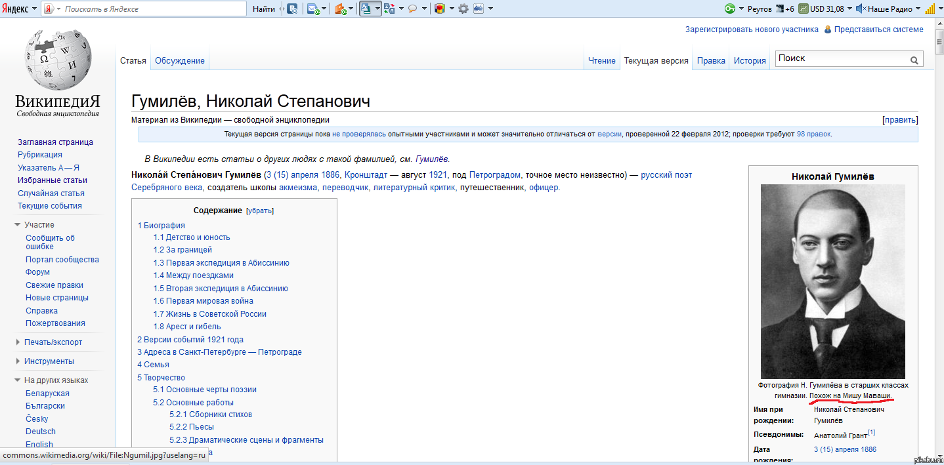Click the green key login icon
This screenshot has height=465, width=944.
point(729,9)
